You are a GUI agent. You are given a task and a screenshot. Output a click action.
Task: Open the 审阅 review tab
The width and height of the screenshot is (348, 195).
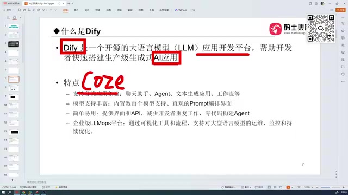point(130,10)
